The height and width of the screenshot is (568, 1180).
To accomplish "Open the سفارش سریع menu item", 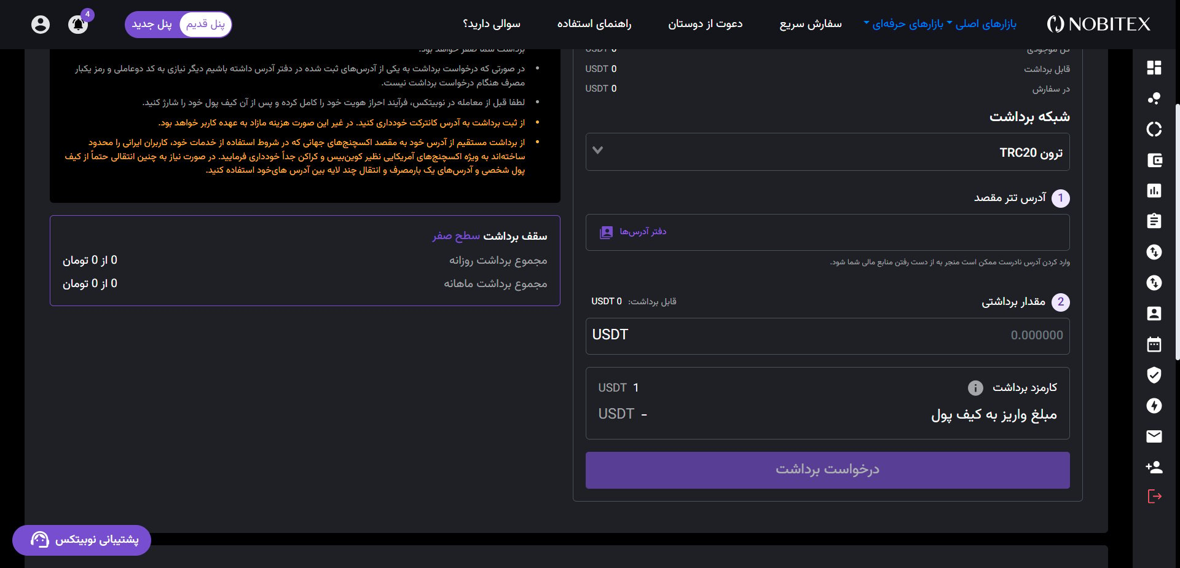I will 811,24.
